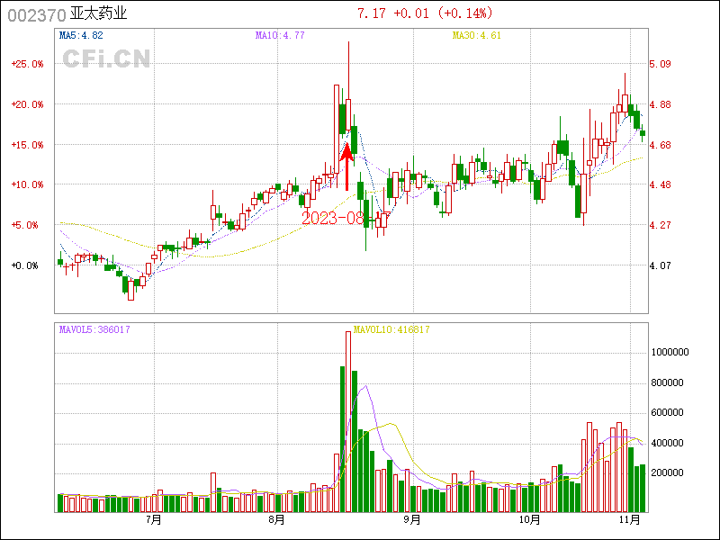Click the 4.48 price axis label
720x540 pixels.
coord(660,184)
